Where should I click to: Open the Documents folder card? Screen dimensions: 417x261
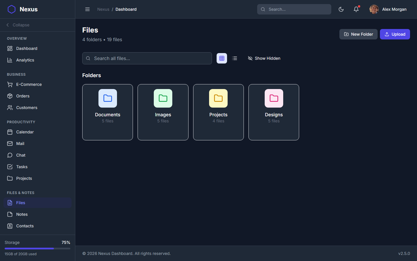(x=107, y=112)
